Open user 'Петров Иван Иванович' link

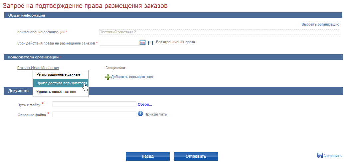coord(38,68)
